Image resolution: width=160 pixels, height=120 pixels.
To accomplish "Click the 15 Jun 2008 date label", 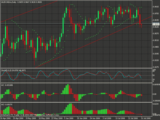I will click(82, 118).
